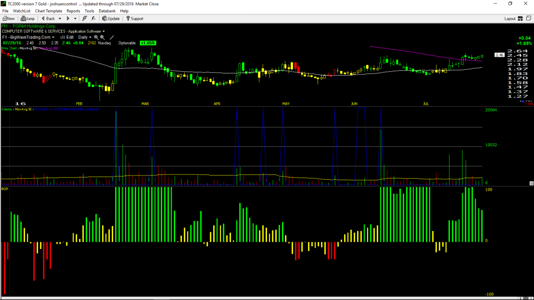Image resolution: width=534 pixels, height=300 pixels.
Task: Expand the Back history dropdown arrow
Action: coord(60,19)
